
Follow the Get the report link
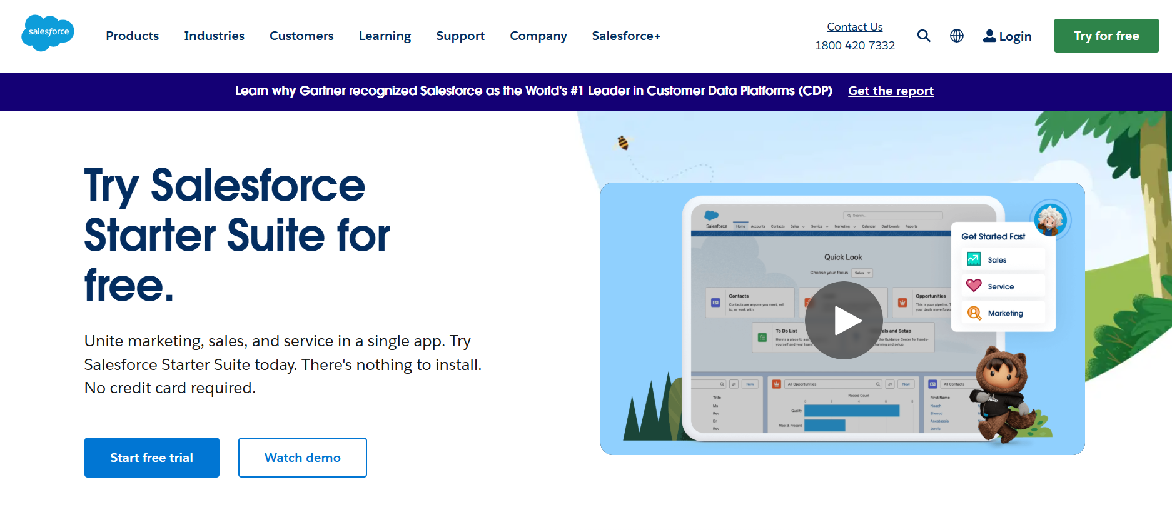pos(891,91)
